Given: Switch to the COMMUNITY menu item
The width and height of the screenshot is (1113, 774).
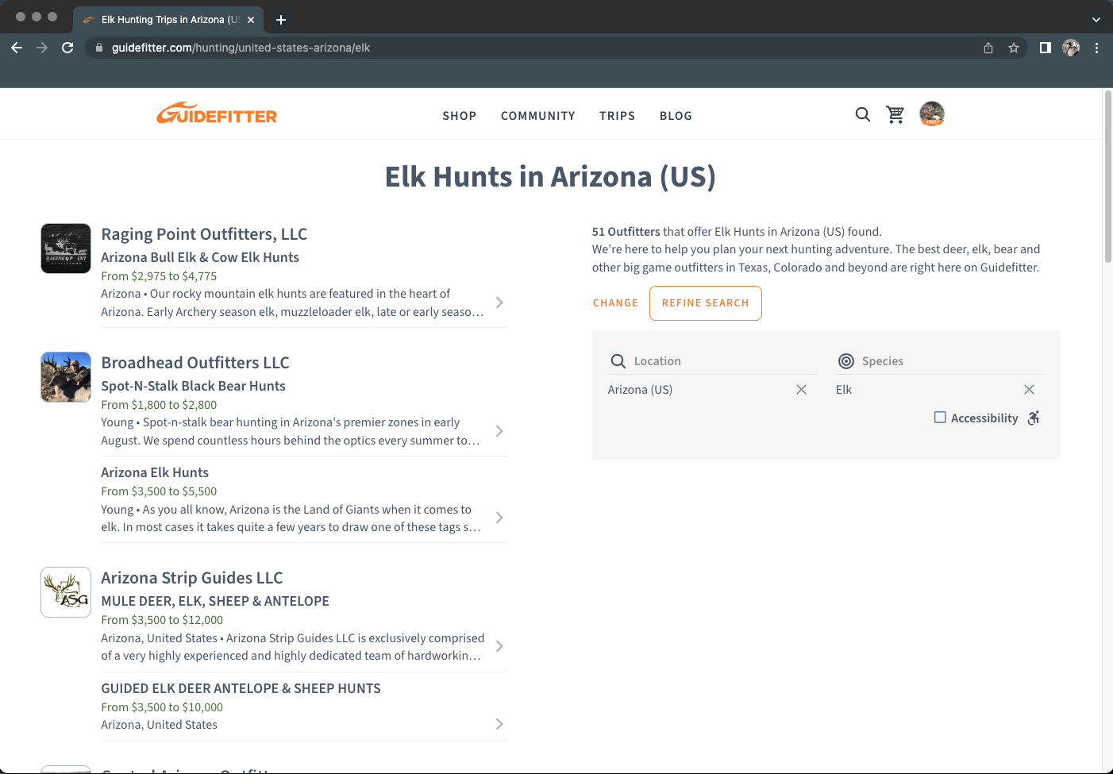Looking at the screenshot, I should [537, 115].
